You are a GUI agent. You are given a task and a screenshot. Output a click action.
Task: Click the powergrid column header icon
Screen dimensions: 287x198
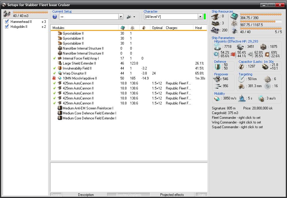tap(132, 28)
